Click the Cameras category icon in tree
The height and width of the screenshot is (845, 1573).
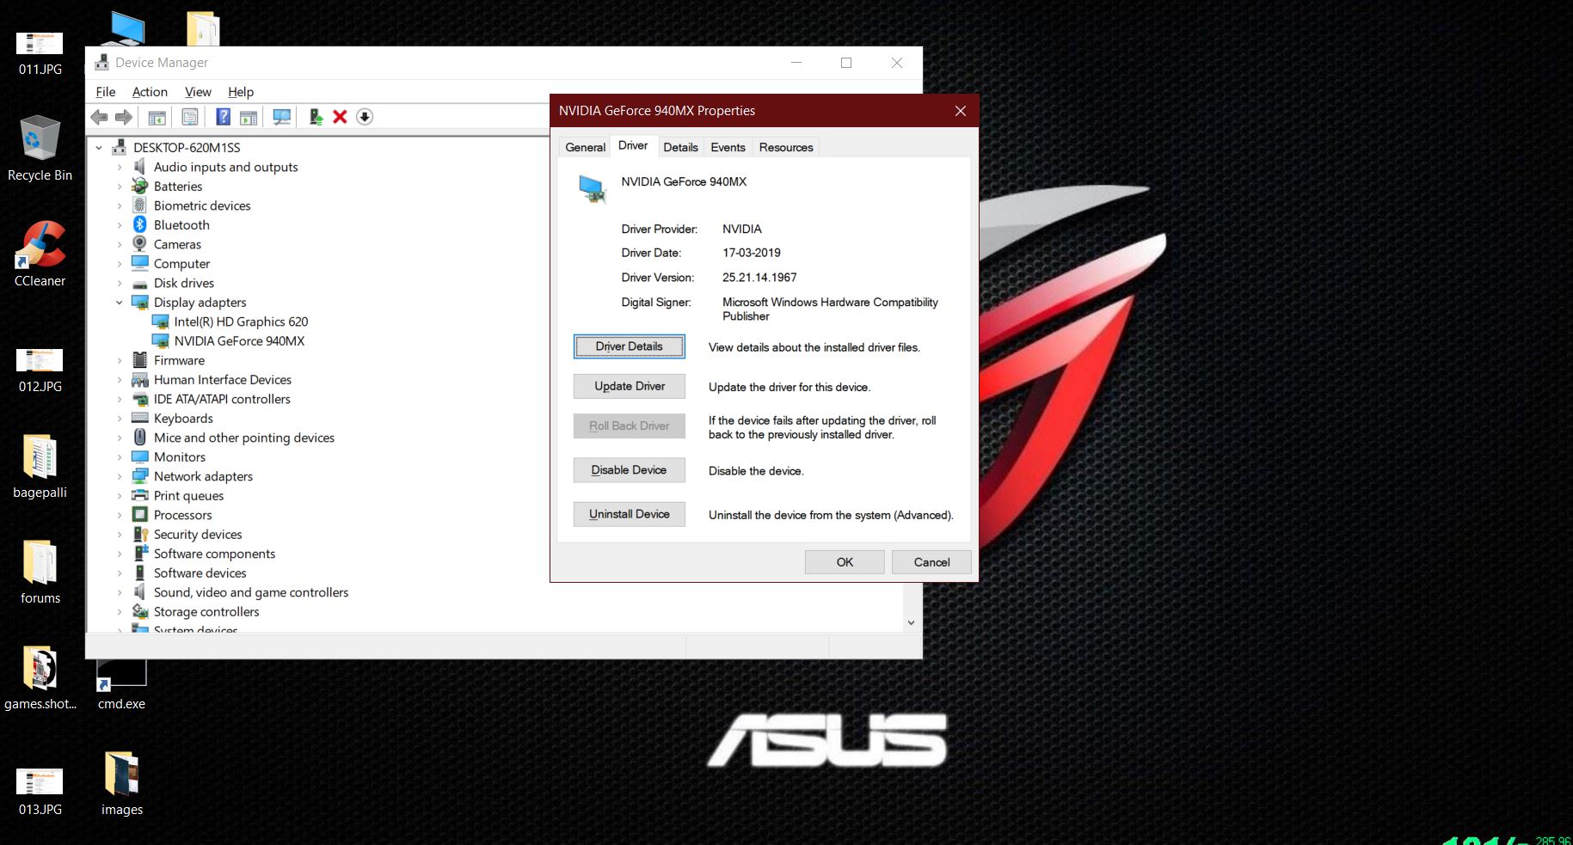point(139,244)
